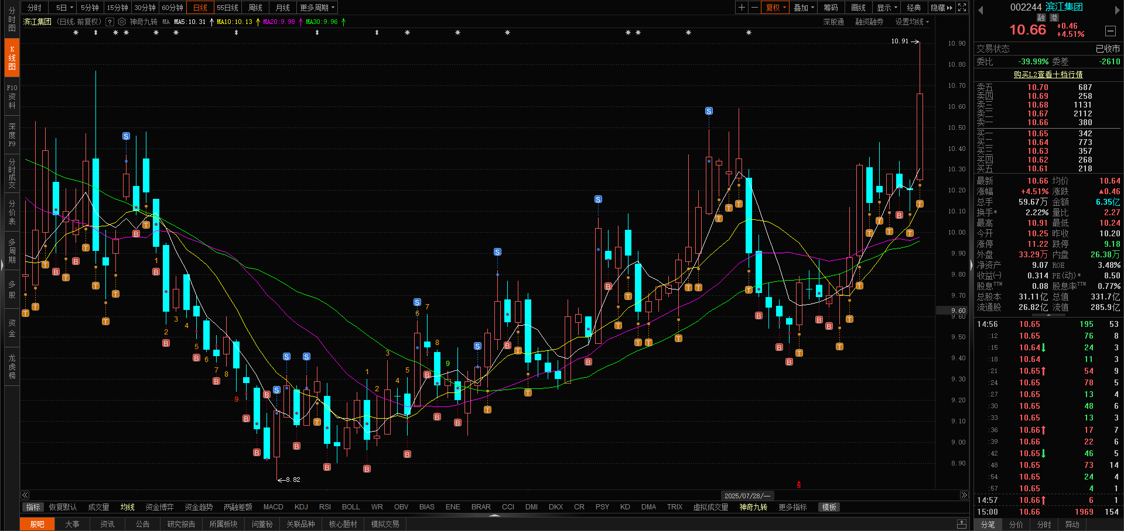
Task: Open the 深度F9 sidebar item
Action: pos(12,135)
